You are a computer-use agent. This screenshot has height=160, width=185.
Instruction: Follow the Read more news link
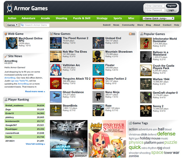click(35, 91)
